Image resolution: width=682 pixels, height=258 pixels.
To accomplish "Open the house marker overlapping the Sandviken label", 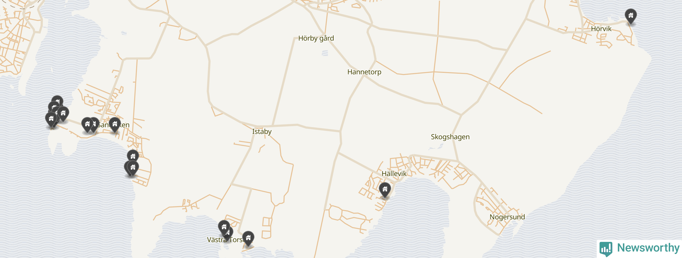I will tap(115, 124).
